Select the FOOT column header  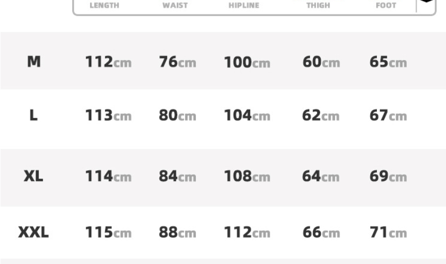(386, 5)
